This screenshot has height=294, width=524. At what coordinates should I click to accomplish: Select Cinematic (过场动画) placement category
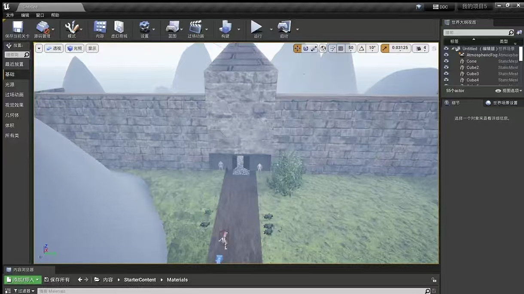pos(16,95)
